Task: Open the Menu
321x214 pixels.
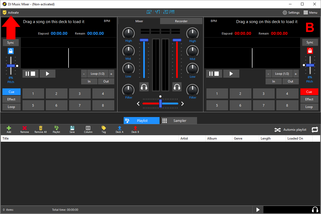Action: click(x=310, y=12)
